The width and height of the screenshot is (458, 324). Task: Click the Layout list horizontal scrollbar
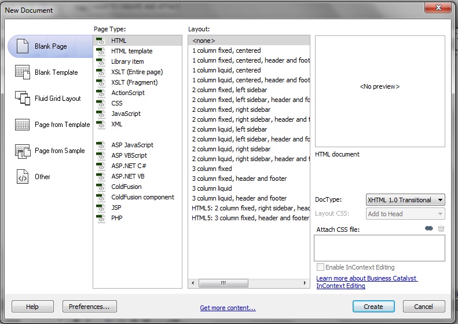coord(249,283)
